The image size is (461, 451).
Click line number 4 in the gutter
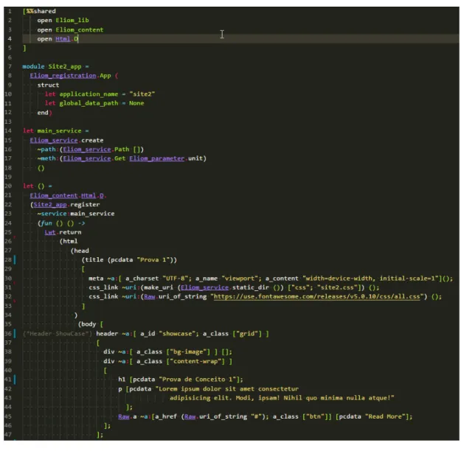click(x=10, y=39)
